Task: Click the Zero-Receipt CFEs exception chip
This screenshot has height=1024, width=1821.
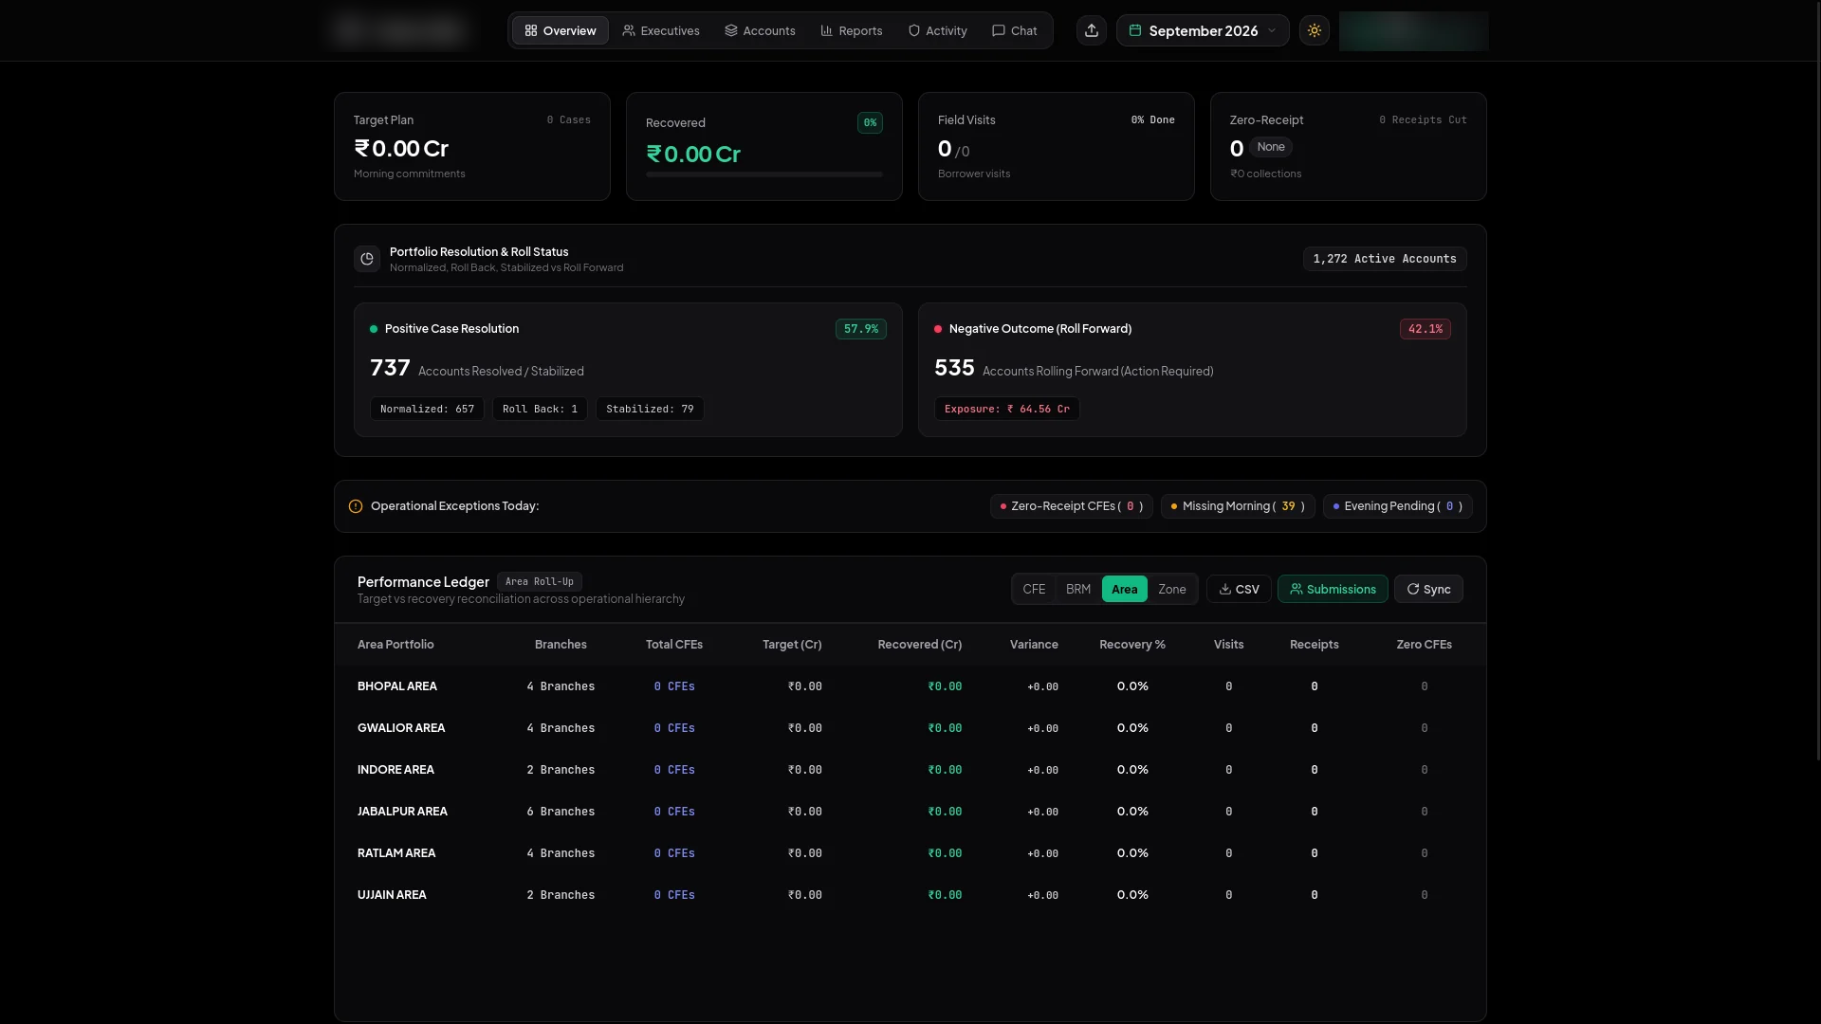Action: click(x=1072, y=506)
